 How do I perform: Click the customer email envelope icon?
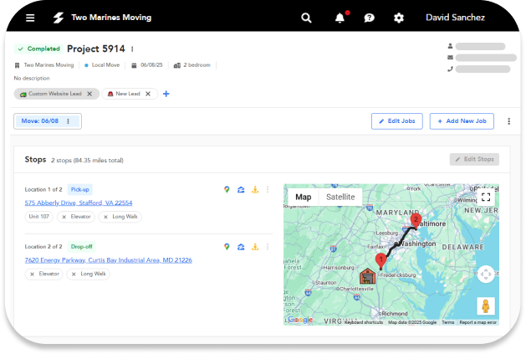click(x=450, y=58)
